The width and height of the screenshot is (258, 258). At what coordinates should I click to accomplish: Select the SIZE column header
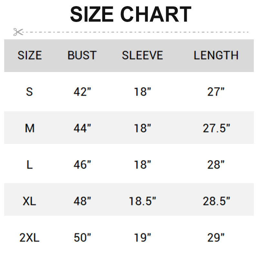[30, 55]
